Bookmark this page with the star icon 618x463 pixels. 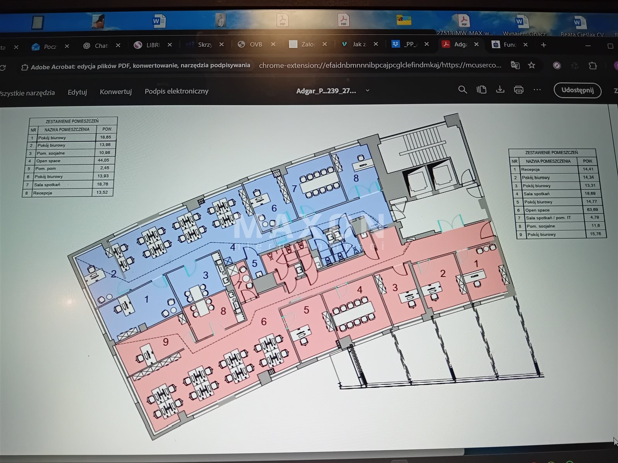tap(532, 65)
